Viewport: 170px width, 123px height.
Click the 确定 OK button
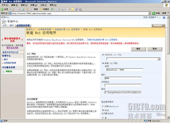[138, 49]
